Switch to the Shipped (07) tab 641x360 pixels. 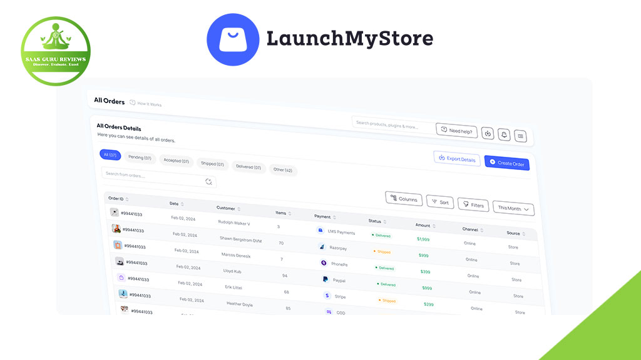click(212, 164)
